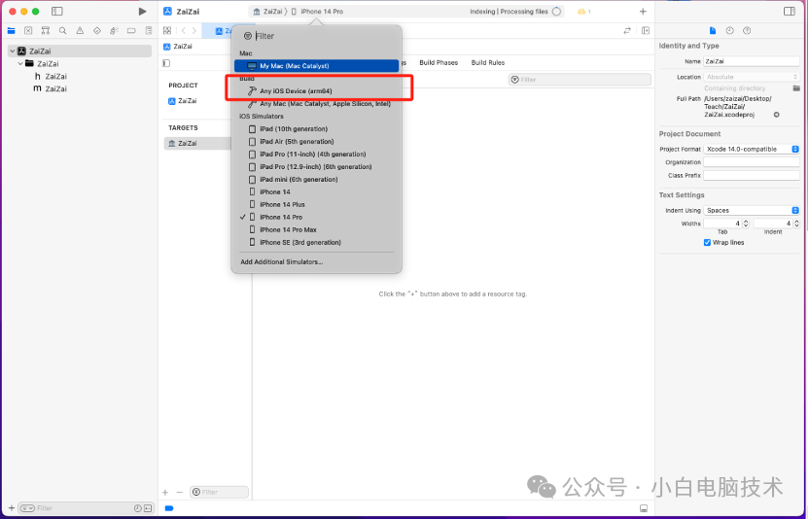This screenshot has height=519, width=809.
Task: Reveal full path in Finder arrow
Action: pyautogui.click(x=777, y=115)
